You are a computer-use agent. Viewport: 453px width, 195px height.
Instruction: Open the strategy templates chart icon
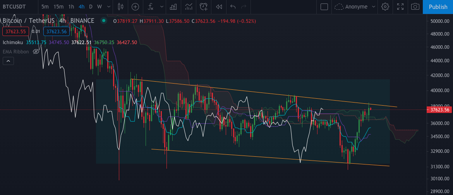[189, 7]
